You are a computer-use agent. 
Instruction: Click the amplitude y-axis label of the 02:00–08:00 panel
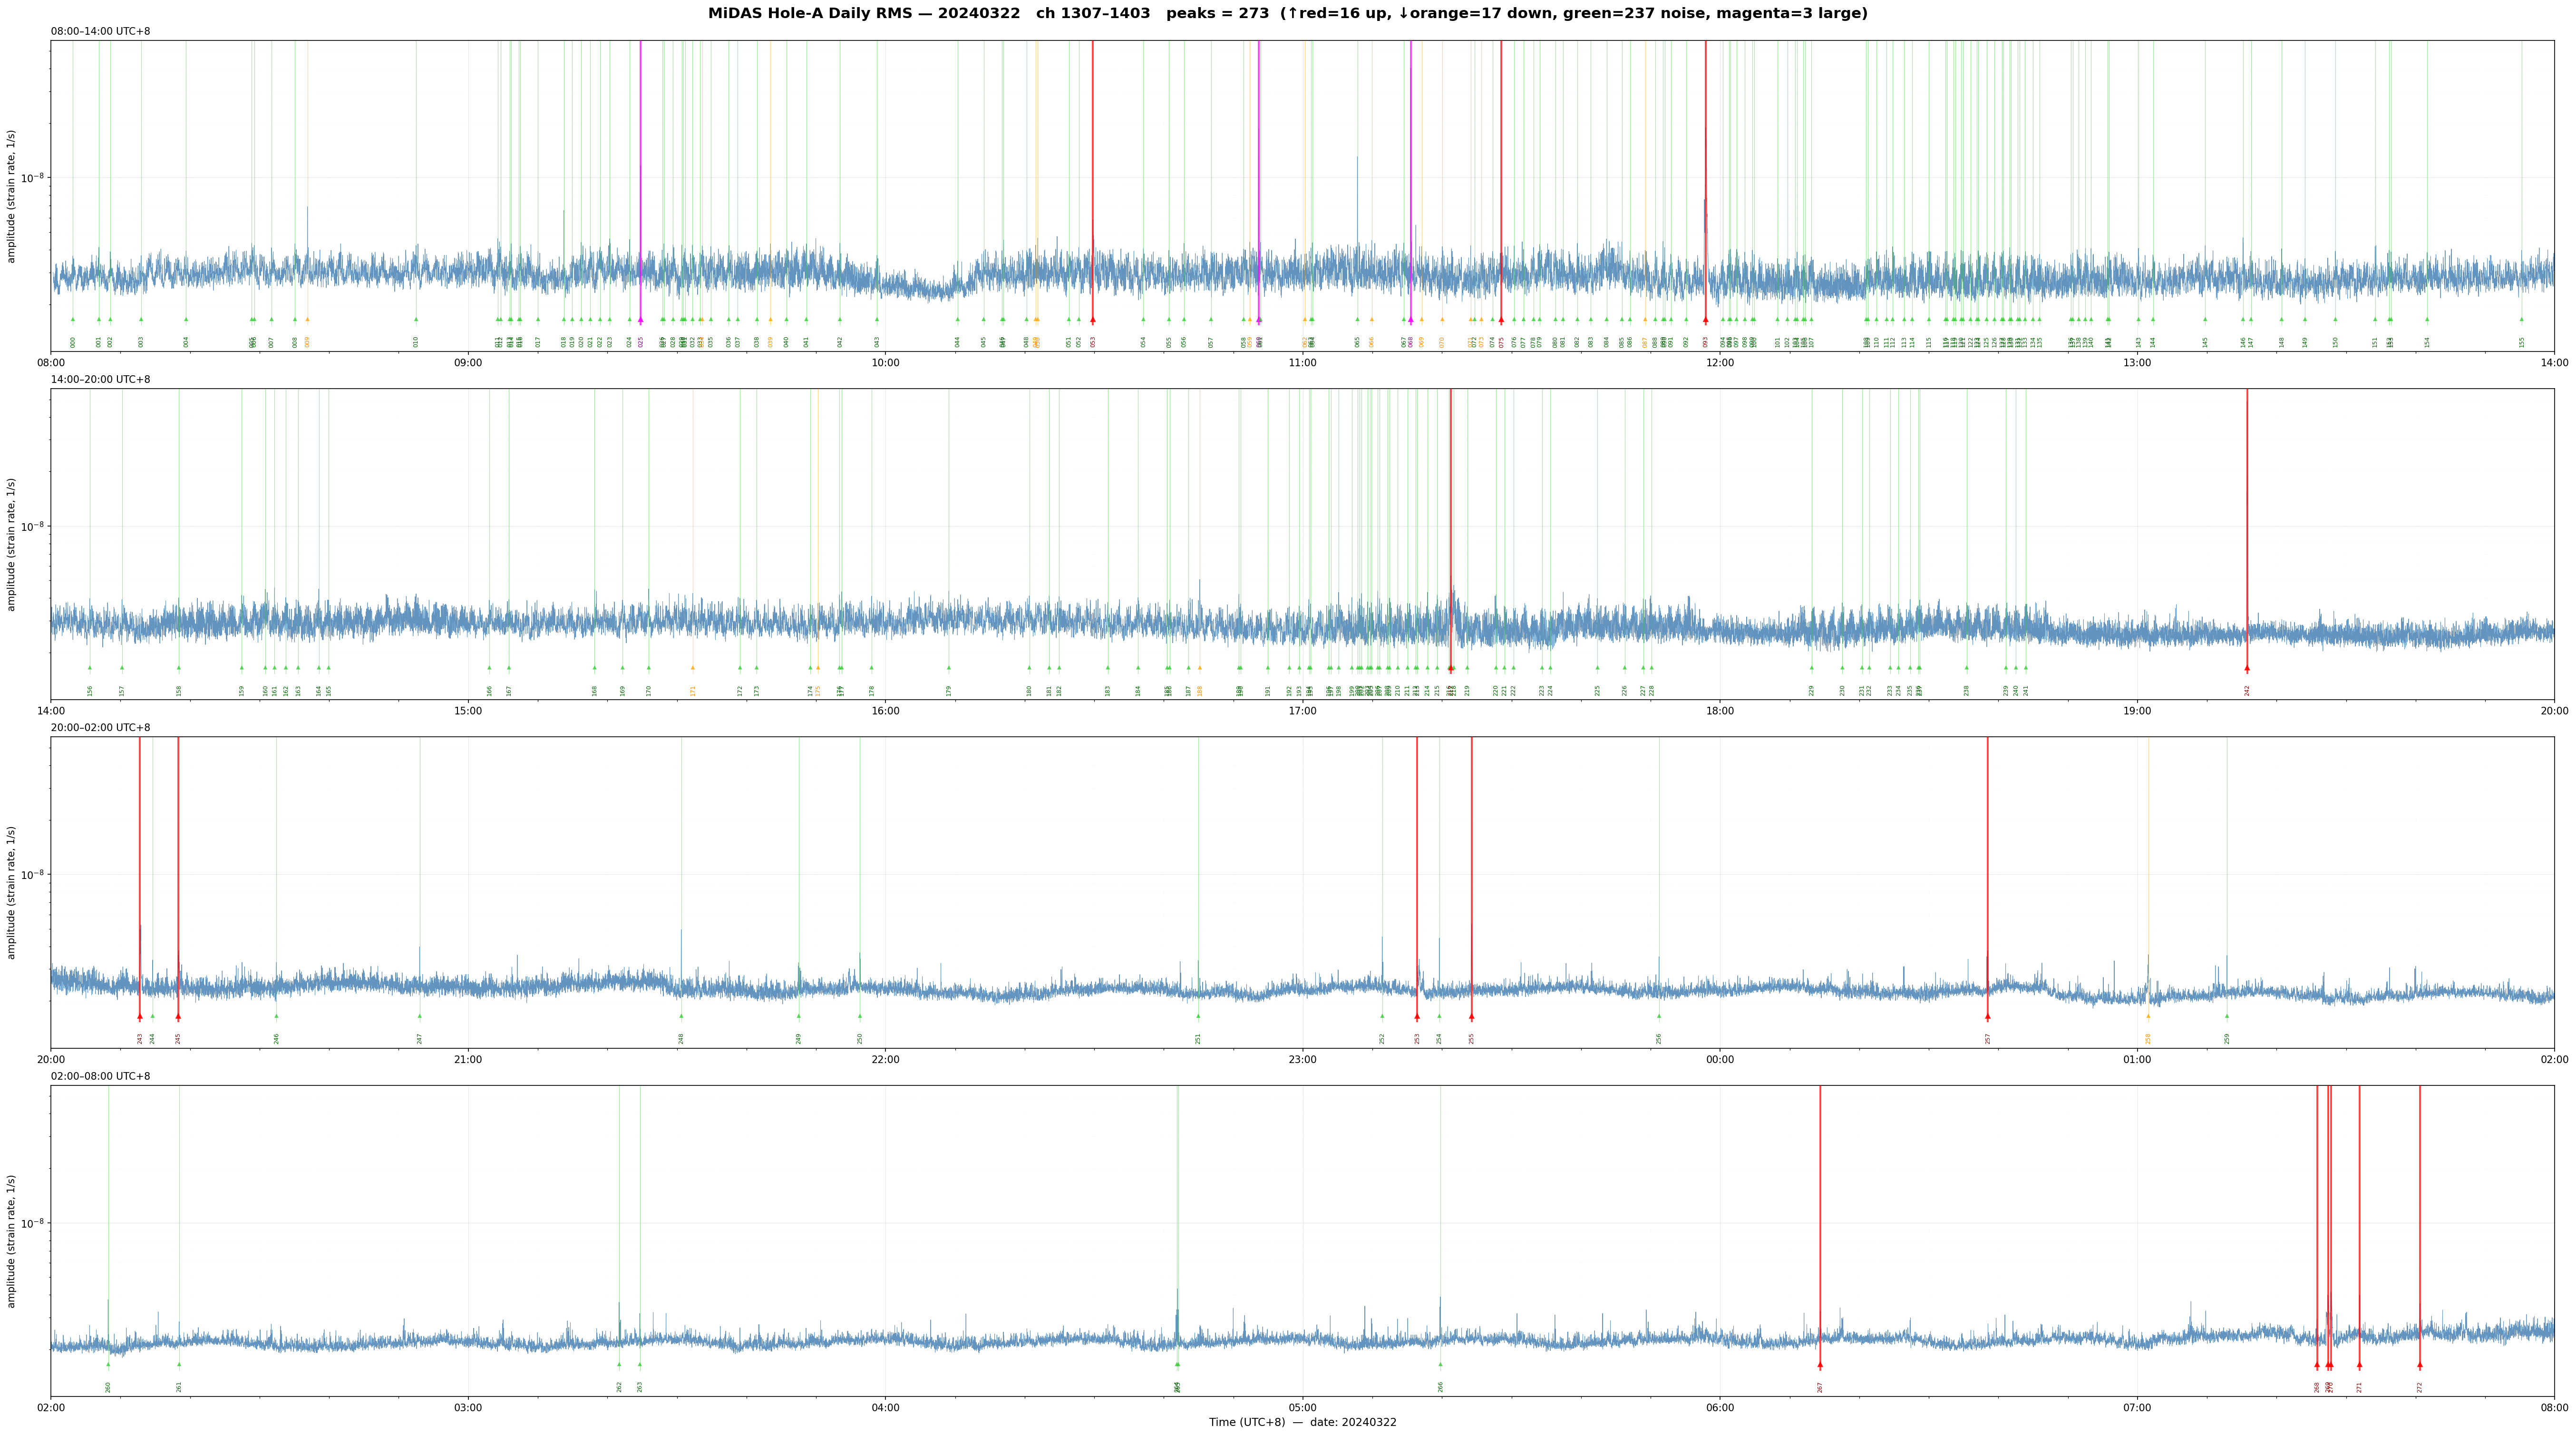coord(12,1241)
